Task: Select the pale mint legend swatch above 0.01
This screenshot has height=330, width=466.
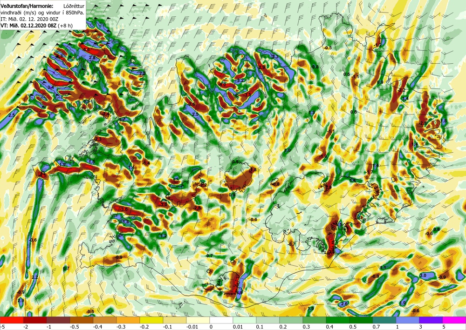Action: pyautogui.click(x=244, y=320)
